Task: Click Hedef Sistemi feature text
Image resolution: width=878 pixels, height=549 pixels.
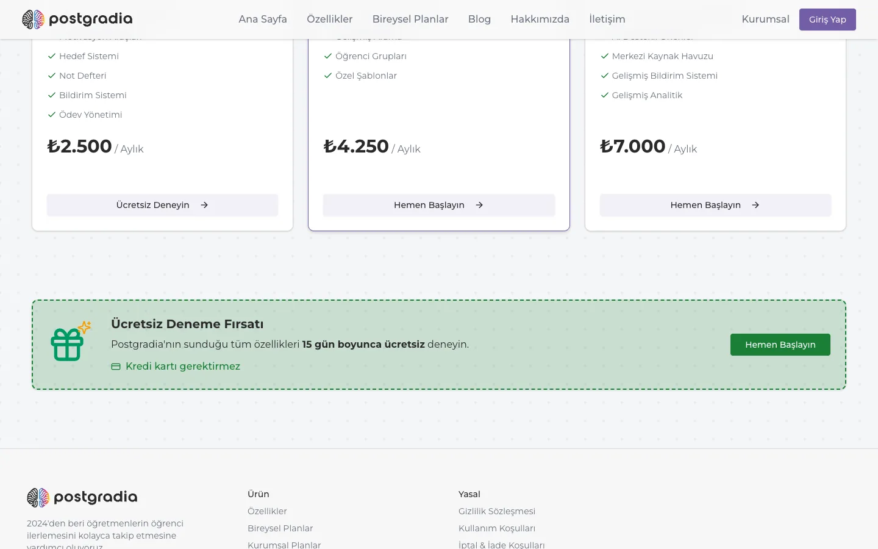Action: 89,56
